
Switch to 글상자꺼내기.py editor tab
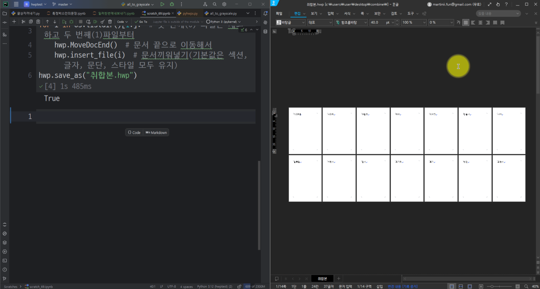pos(26,13)
